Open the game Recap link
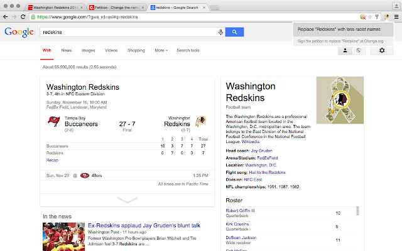Image resolution: width=402 pixels, height=251 pixels. point(52,160)
